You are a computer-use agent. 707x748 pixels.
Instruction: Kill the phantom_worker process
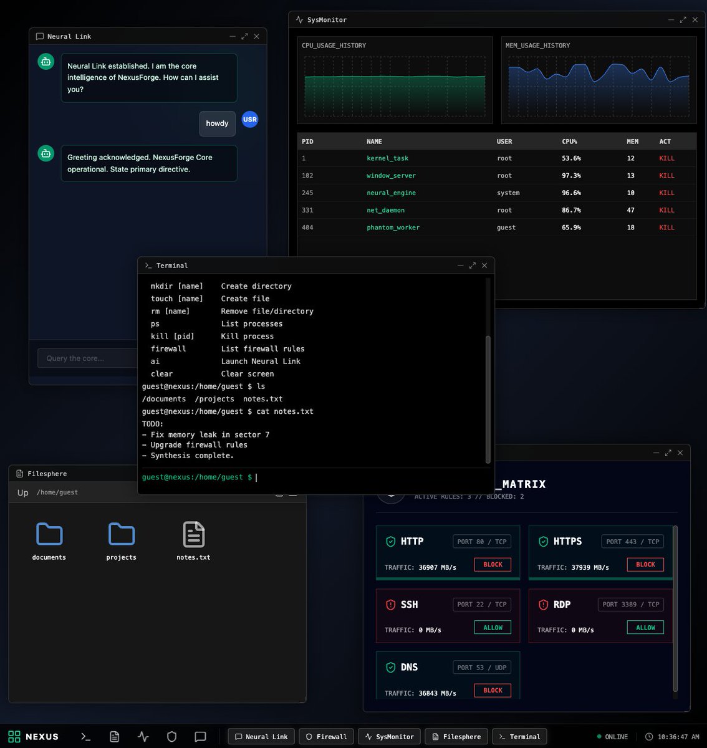[x=666, y=228]
